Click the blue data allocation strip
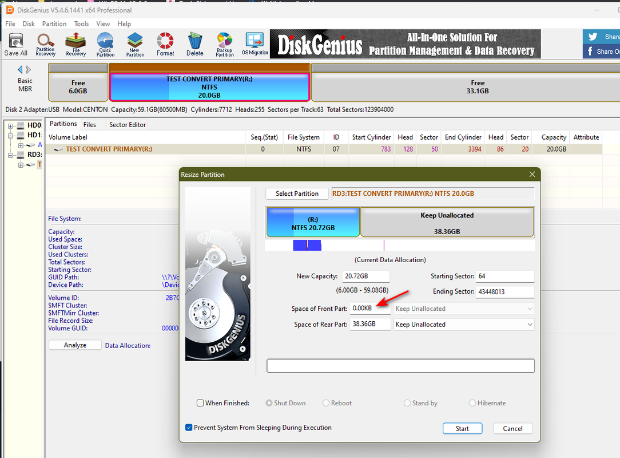 307,245
